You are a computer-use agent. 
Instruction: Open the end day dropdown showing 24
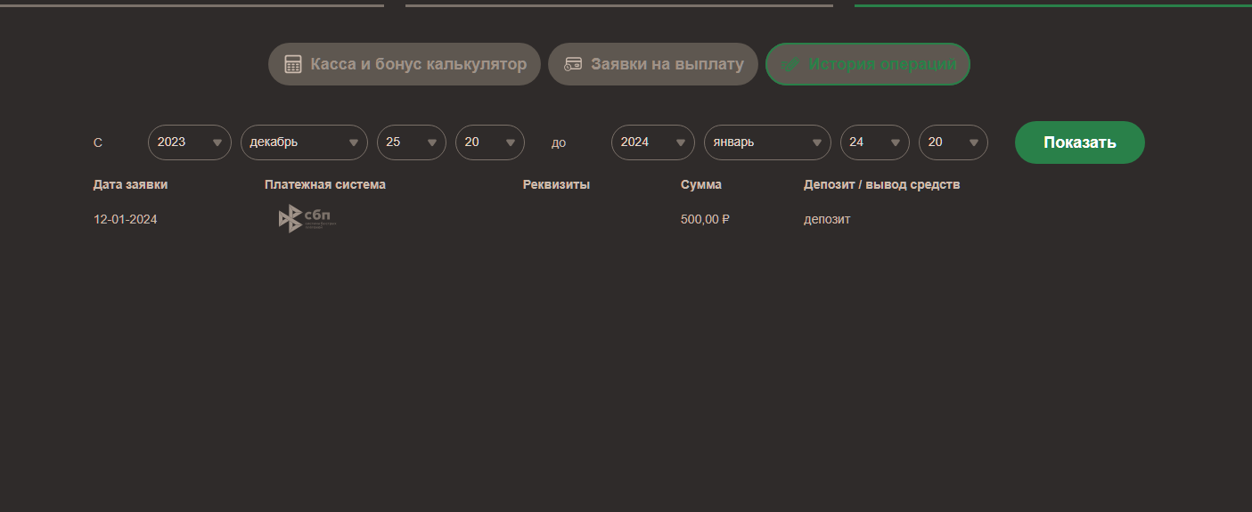[874, 142]
